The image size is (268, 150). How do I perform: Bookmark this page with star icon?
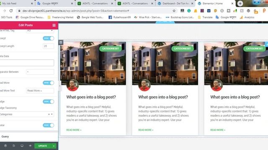click(174, 11)
